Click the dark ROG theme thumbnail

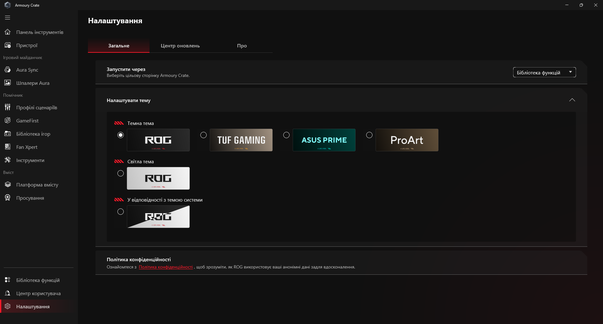[158, 140]
